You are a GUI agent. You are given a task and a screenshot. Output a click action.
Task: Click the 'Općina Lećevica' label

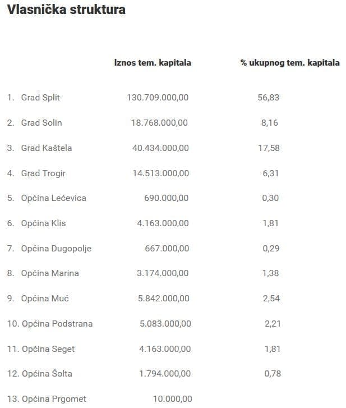tap(54, 198)
